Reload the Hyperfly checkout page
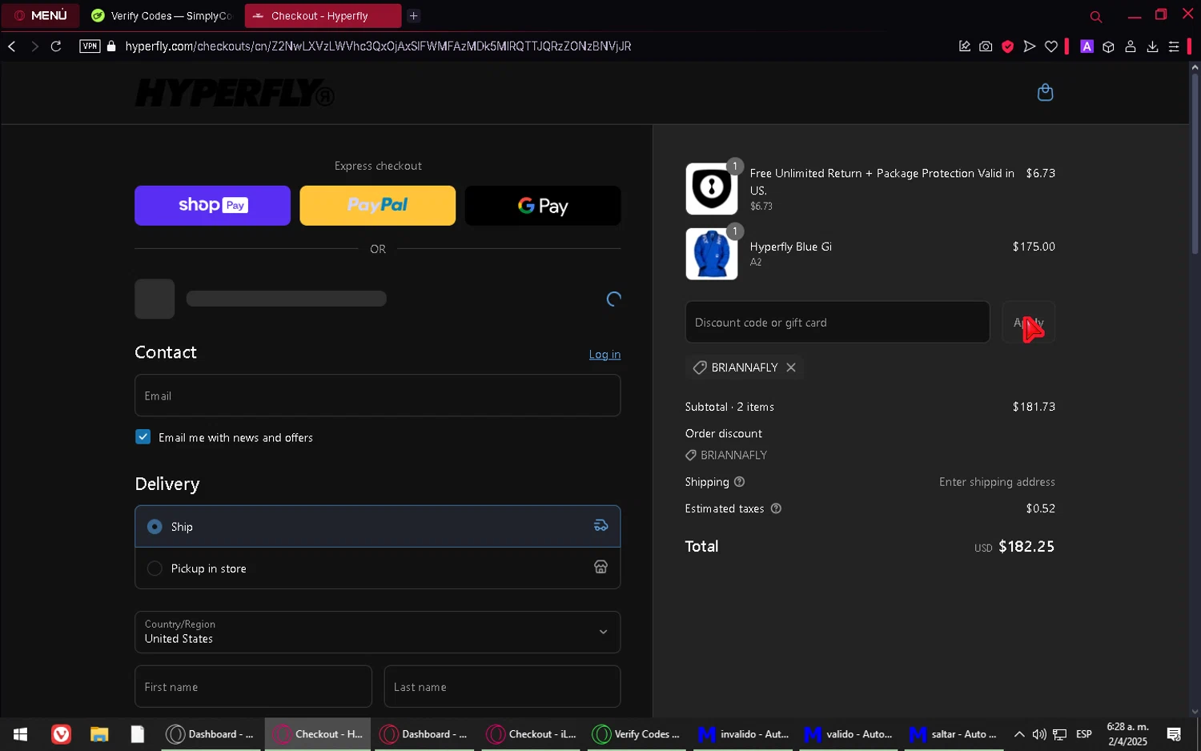1201x751 pixels. (x=56, y=46)
